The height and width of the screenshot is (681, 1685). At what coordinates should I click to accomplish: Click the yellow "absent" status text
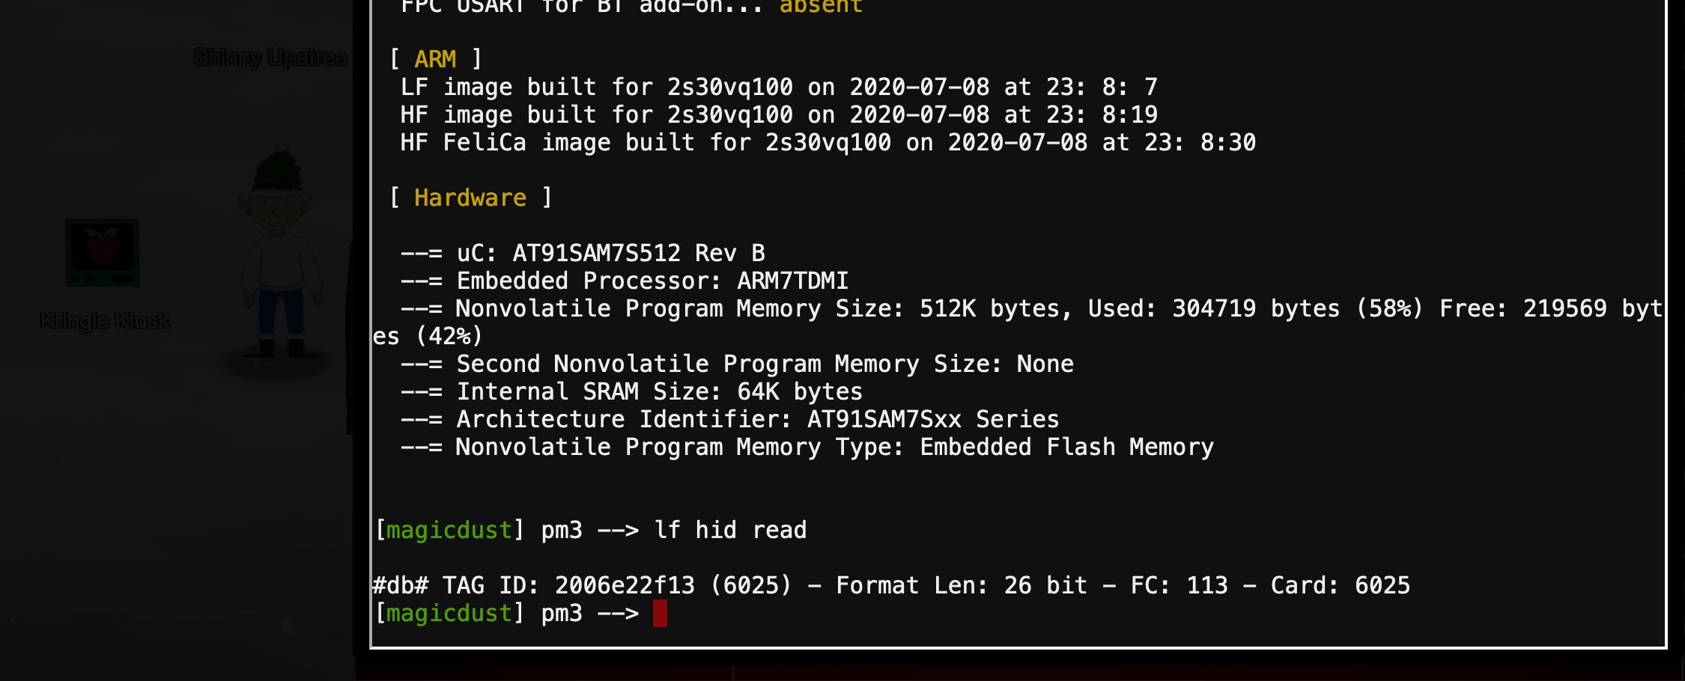(821, 7)
